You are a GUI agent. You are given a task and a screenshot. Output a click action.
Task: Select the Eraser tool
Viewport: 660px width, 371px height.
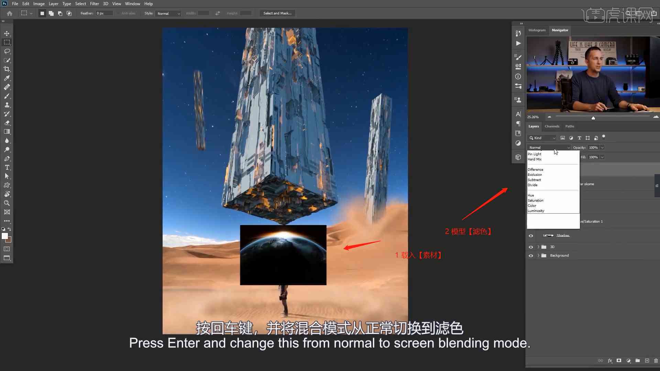point(7,123)
